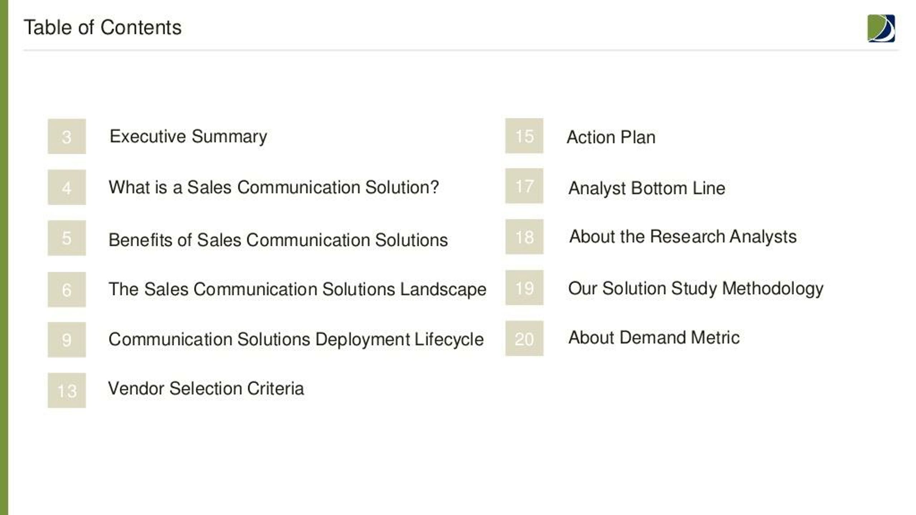Click page number box 20
The width and height of the screenshot is (916, 515).
pos(524,338)
